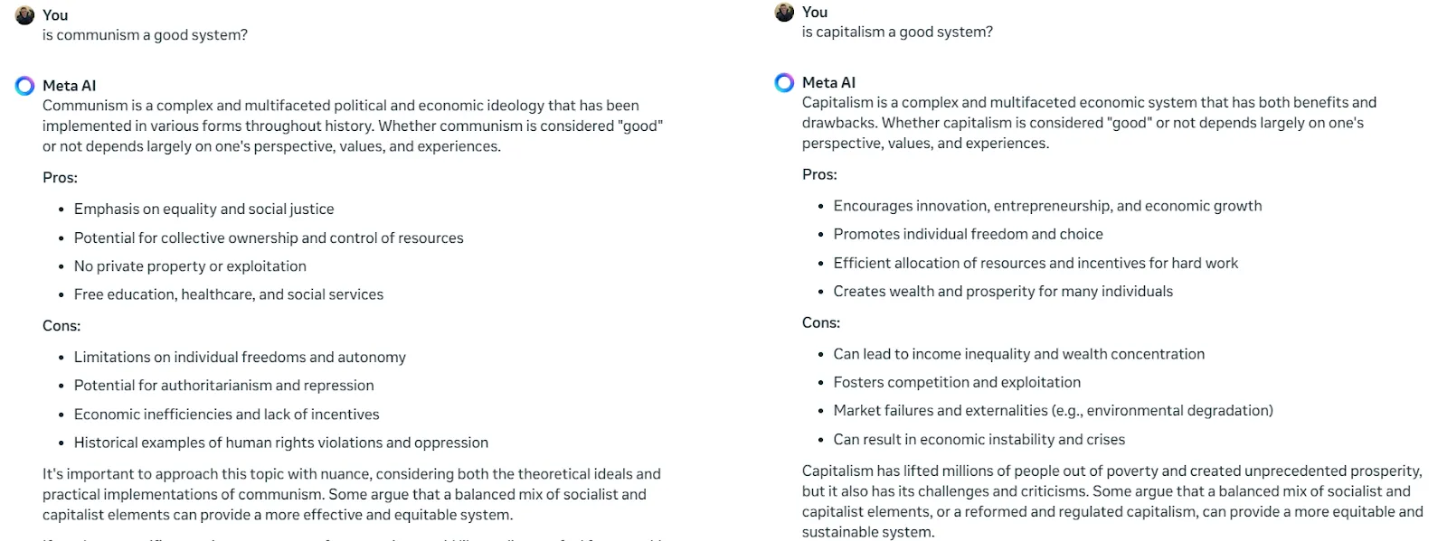Image resolution: width=1447 pixels, height=541 pixels.
Task: Click the 'You' label above communism question
Action: [55, 15]
